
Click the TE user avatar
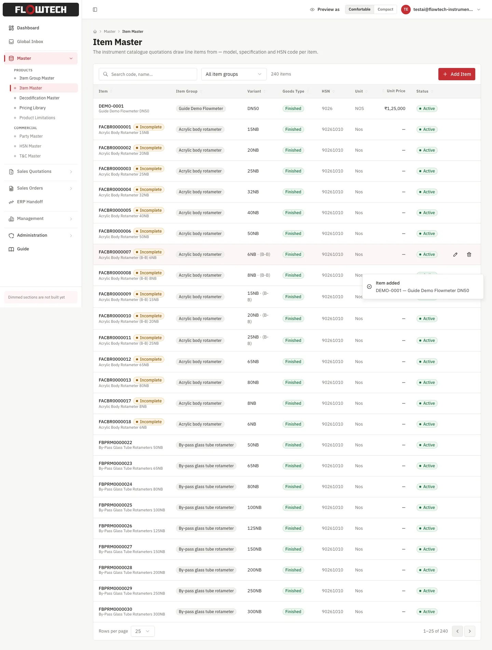point(406,10)
